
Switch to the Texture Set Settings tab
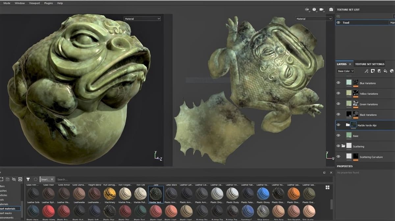[370, 64]
